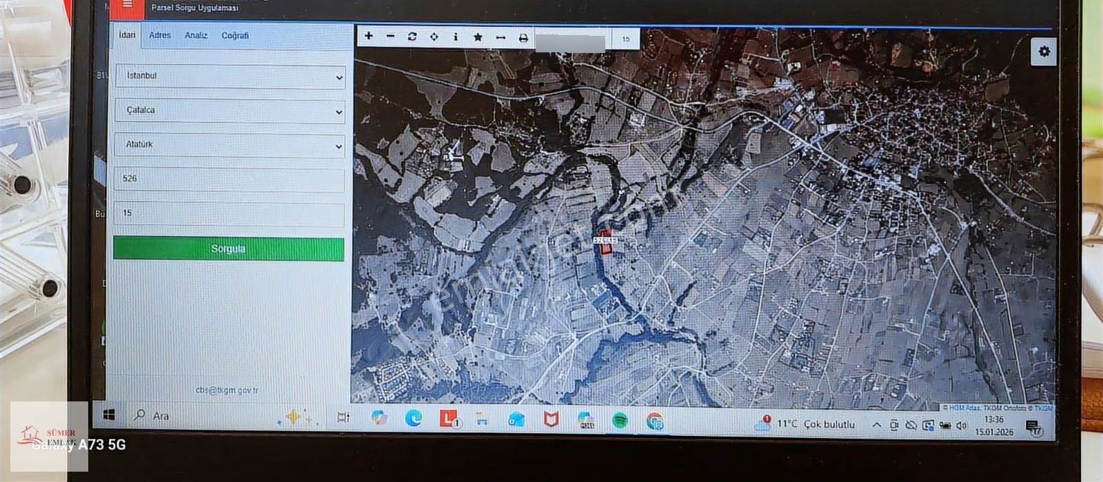Open Spotify from the Windows taskbar

coord(620,419)
